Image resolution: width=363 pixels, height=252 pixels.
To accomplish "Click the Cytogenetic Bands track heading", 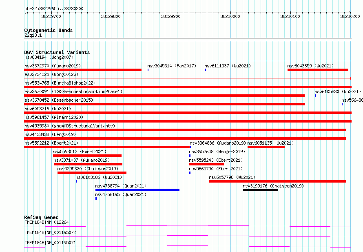I will [49, 30].
